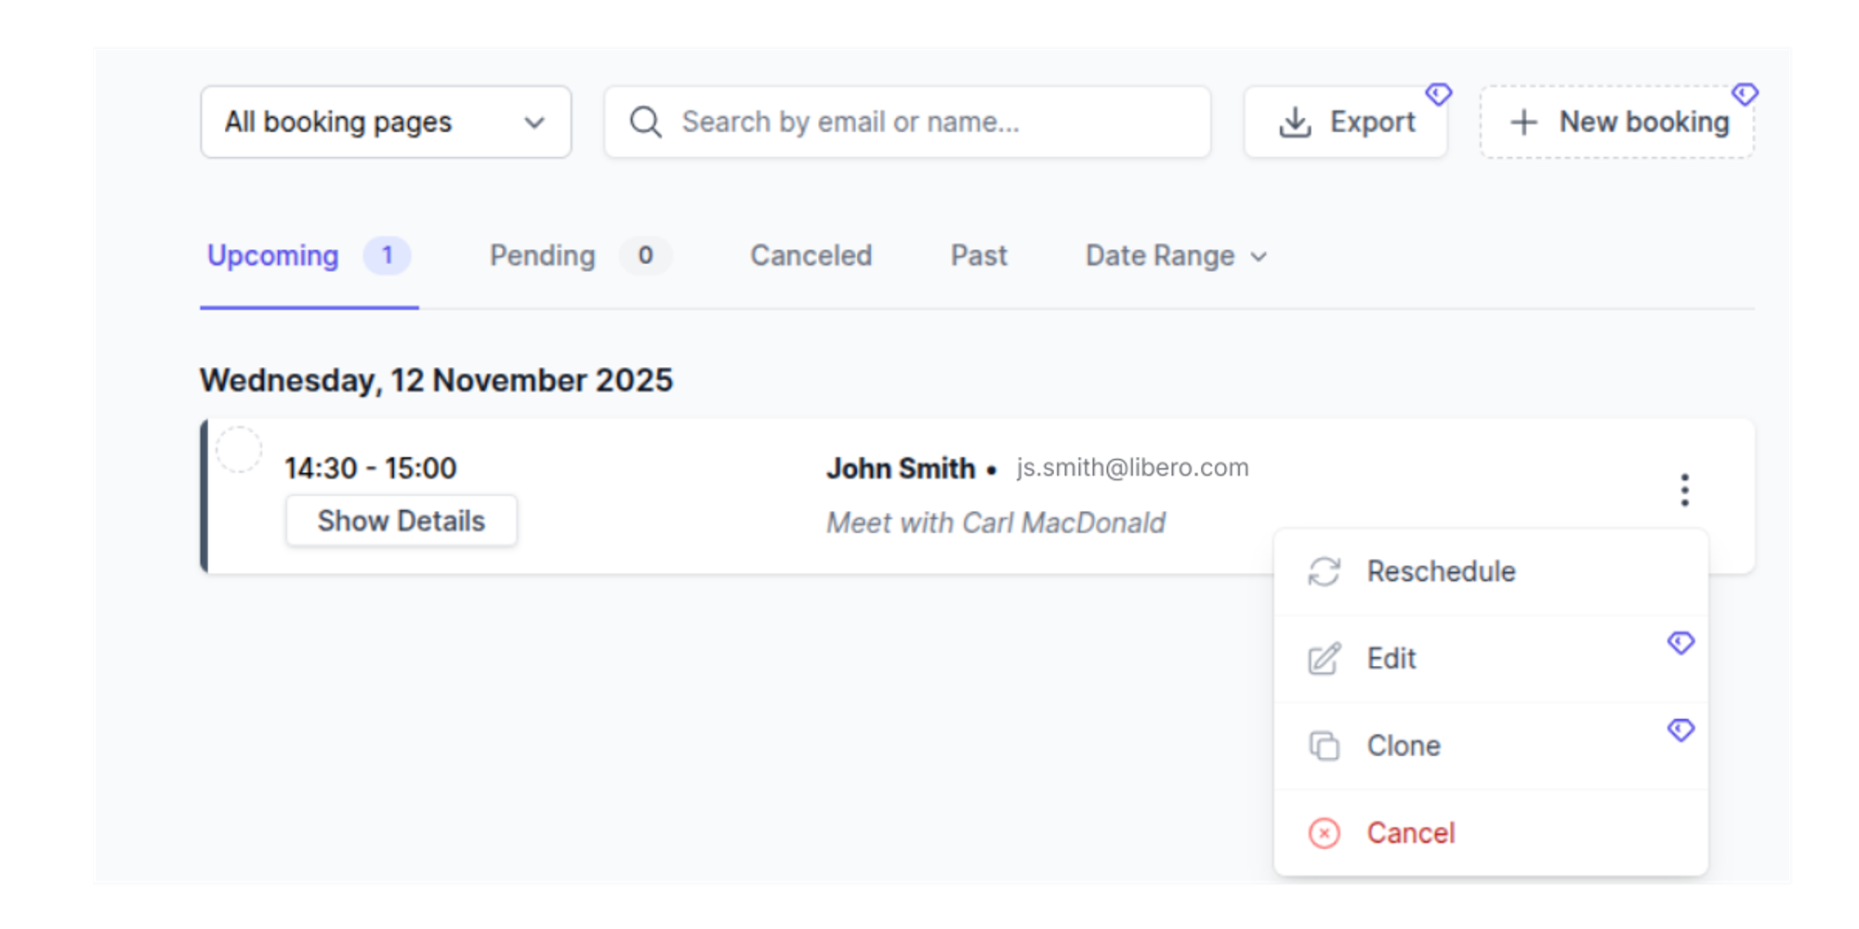This screenshot has width=1859, height=929.
Task: Click the Export download icon
Action: pos(1294,121)
